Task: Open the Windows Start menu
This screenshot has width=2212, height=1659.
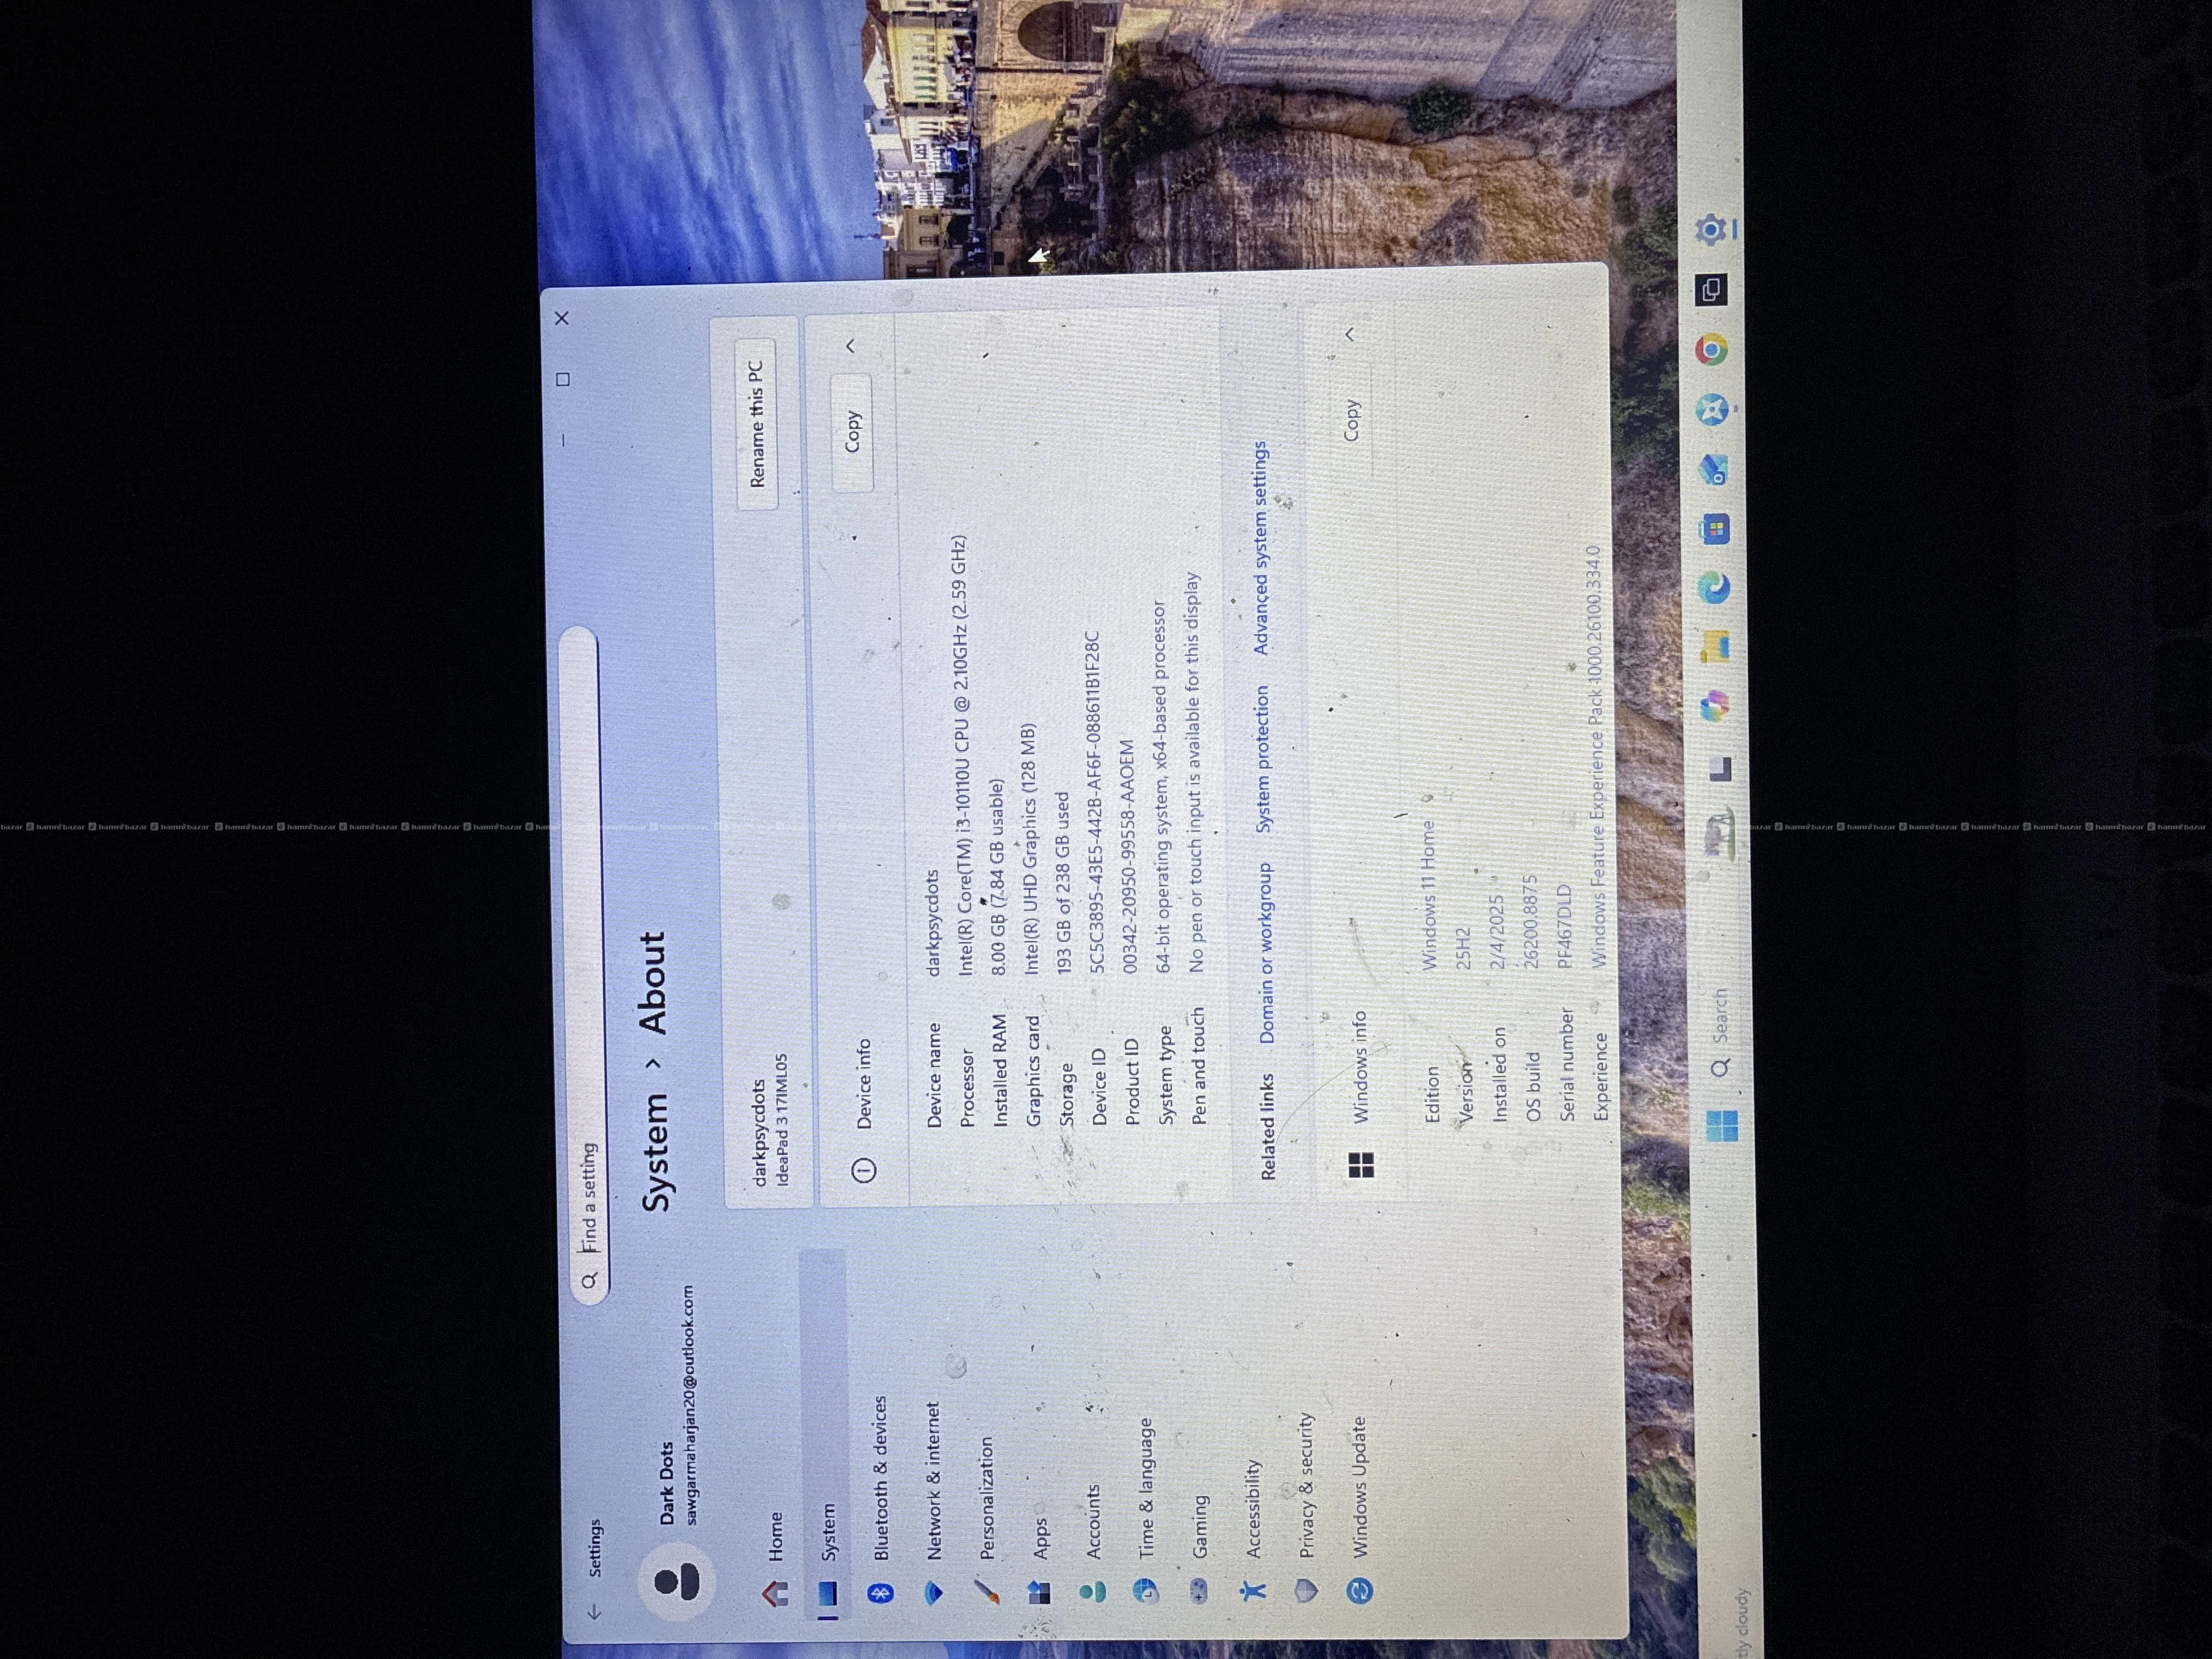Action: [1723, 1126]
